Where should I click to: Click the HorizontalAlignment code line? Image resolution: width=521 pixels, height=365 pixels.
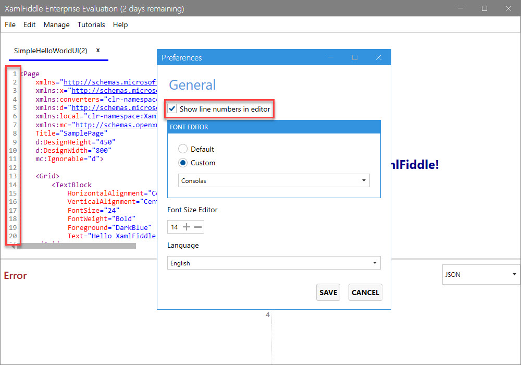pos(112,193)
